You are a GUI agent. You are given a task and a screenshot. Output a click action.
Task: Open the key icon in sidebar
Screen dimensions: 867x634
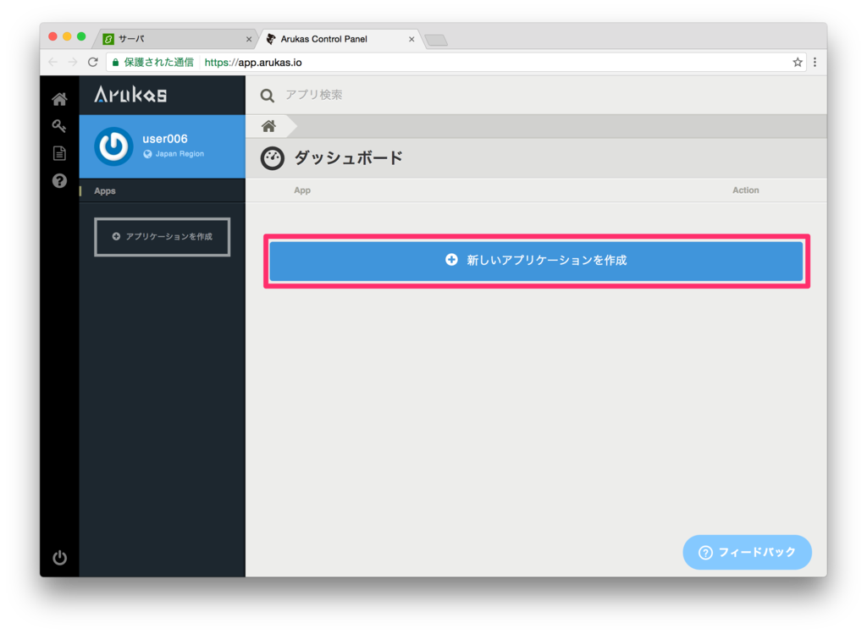(59, 126)
